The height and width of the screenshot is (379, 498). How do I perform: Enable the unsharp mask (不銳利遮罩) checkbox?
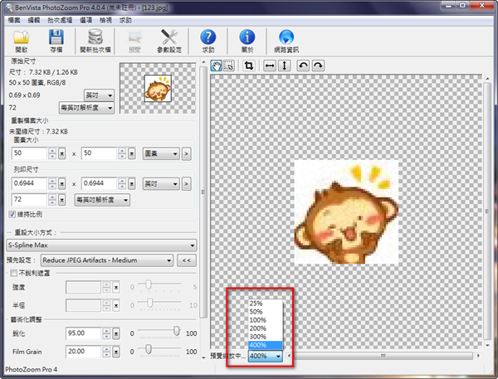(12, 272)
